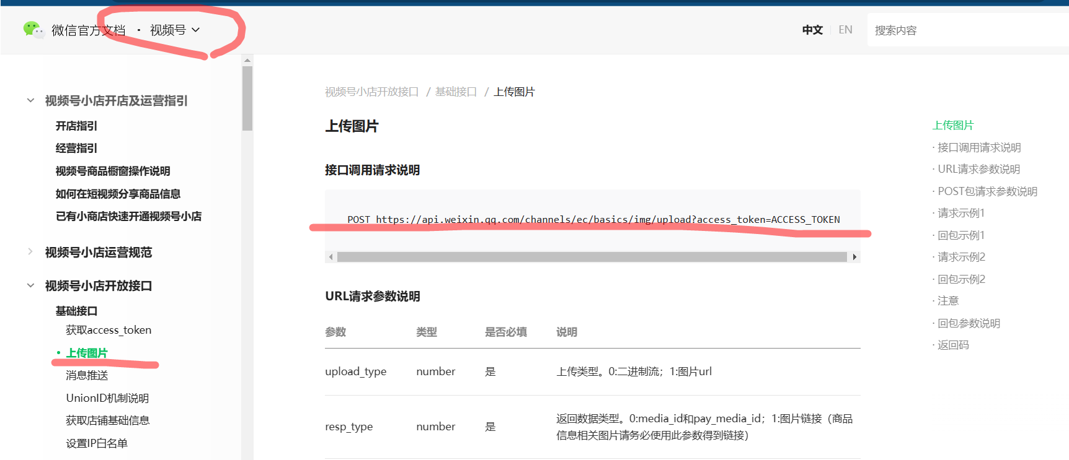
Task: Click sidebar scrollbar up arrow
Action: 247,61
